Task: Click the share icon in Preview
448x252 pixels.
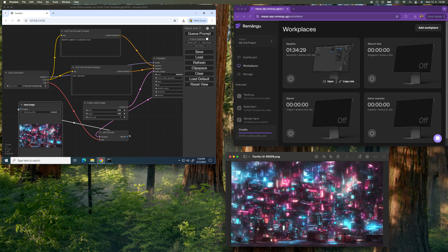Action: click(x=338, y=157)
